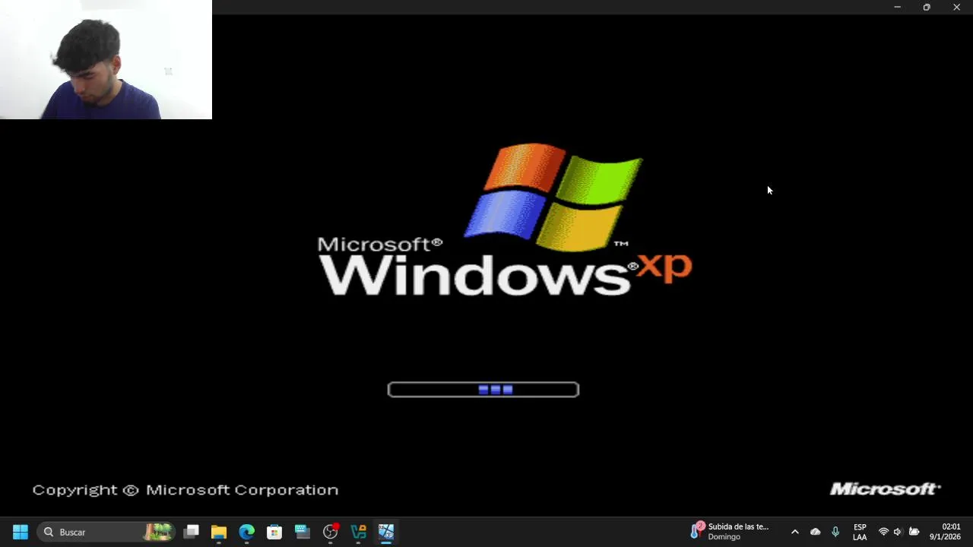Open the Windows Start menu

(21, 532)
